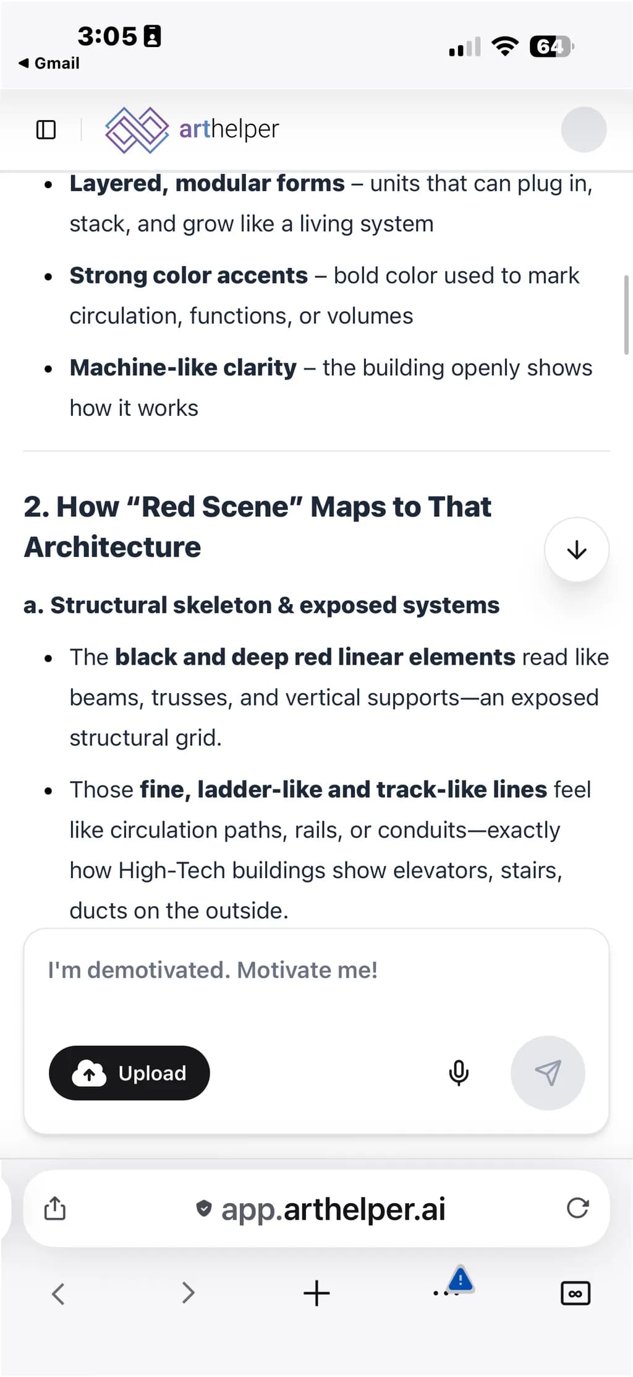Tap the Wi-Fi status icon
The height and width of the screenshot is (1377, 633).
click(x=505, y=46)
